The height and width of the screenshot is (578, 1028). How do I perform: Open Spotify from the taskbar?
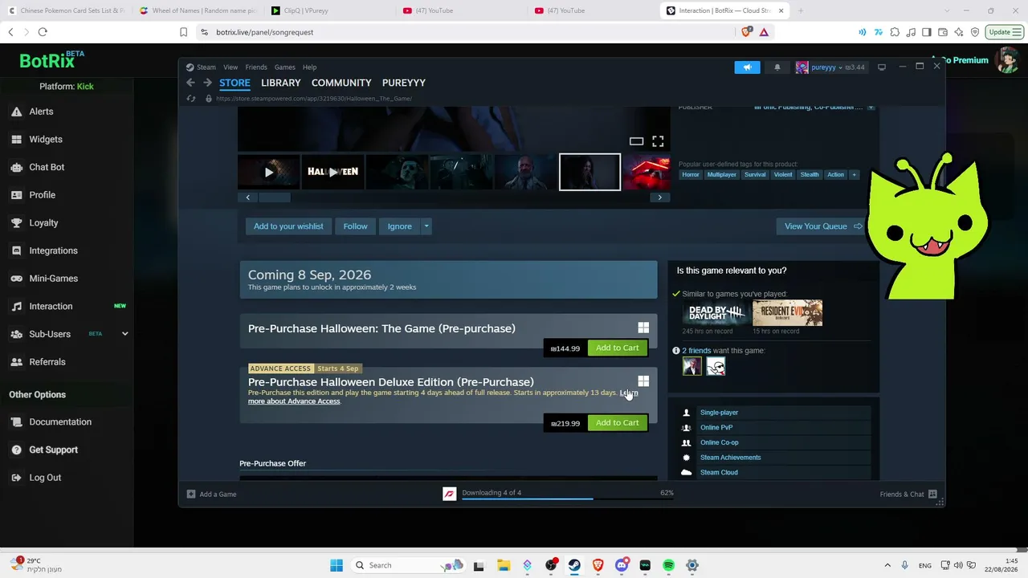tap(668, 565)
